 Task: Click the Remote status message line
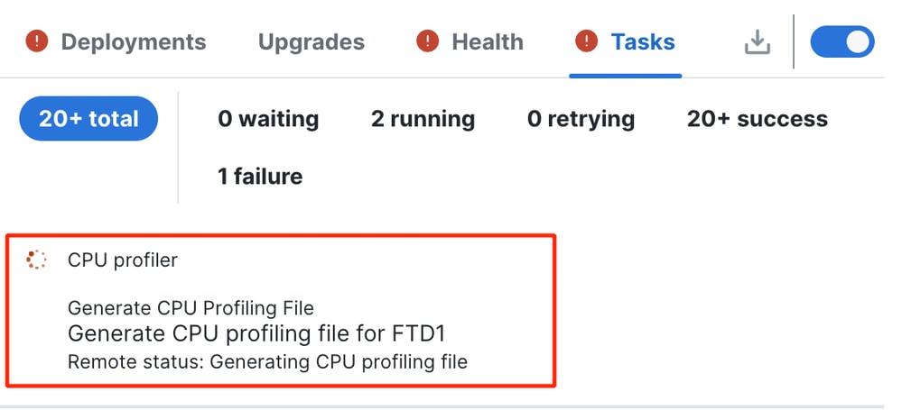(267, 362)
